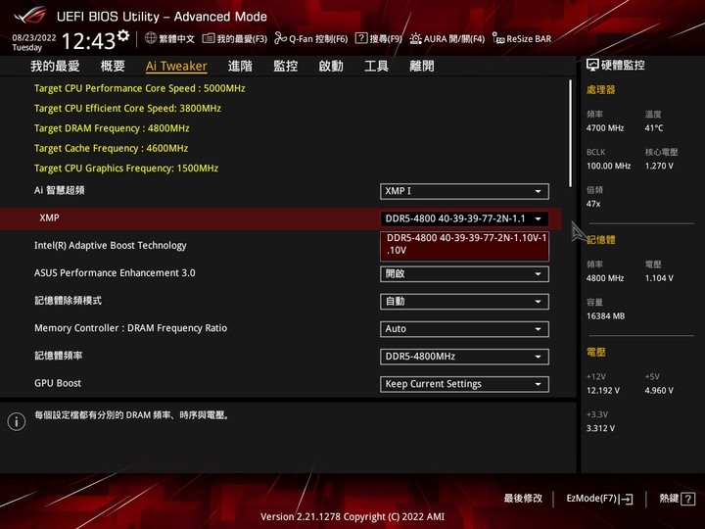Click the 100.00 MHz BCLK value

click(x=608, y=166)
